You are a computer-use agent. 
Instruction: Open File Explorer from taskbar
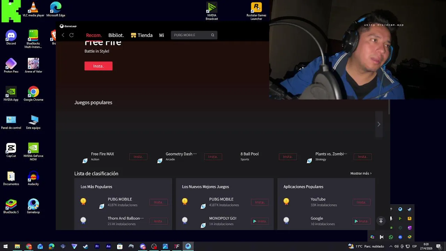(x=17, y=246)
